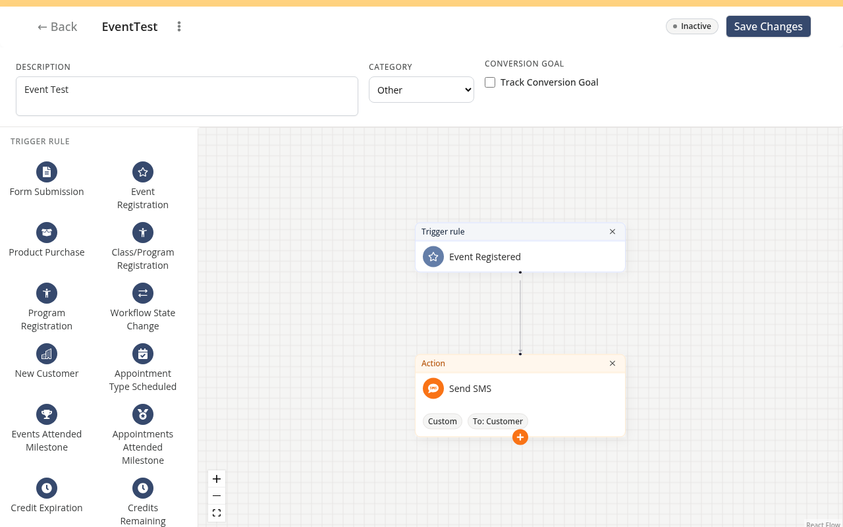Open the Category dropdown showing Other

pyautogui.click(x=421, y=90)
